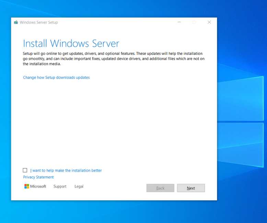267x223 pixels.
Task: Click the Microsoft wordmark text
Action: point(38,187)
